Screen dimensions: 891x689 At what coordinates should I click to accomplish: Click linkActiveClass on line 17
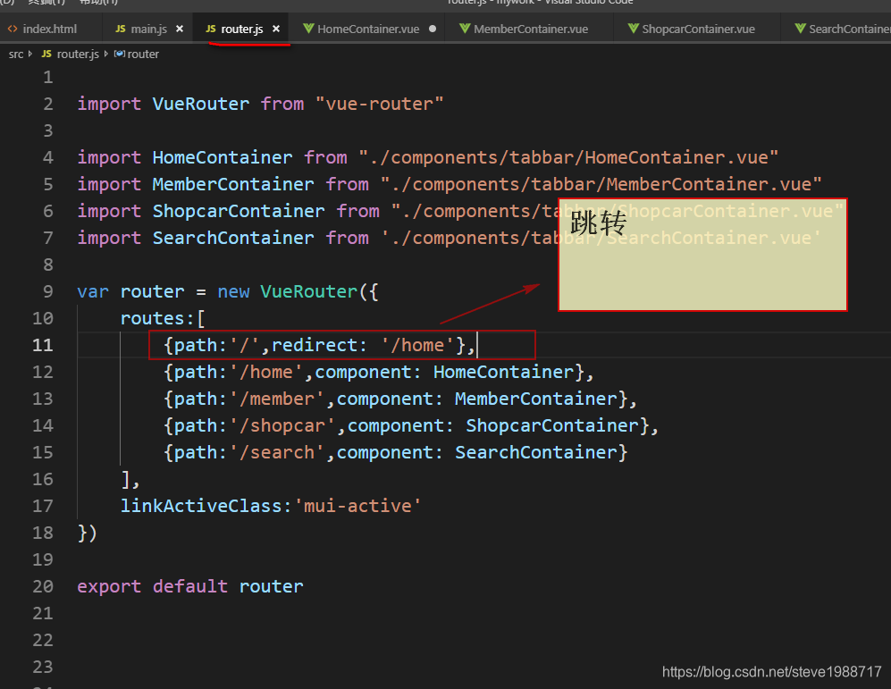coord(202,506)
